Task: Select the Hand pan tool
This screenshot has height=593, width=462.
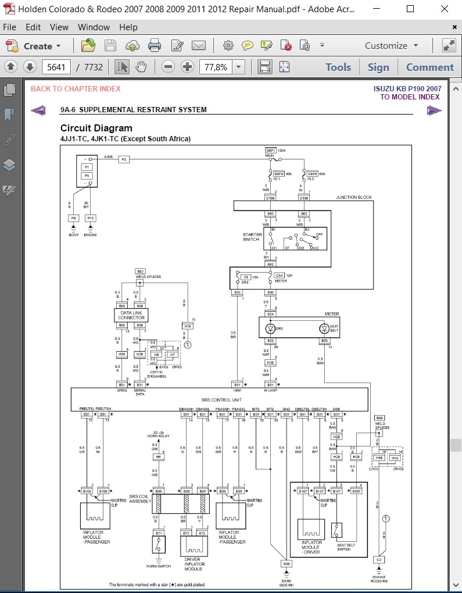Action: pos(141,67)
